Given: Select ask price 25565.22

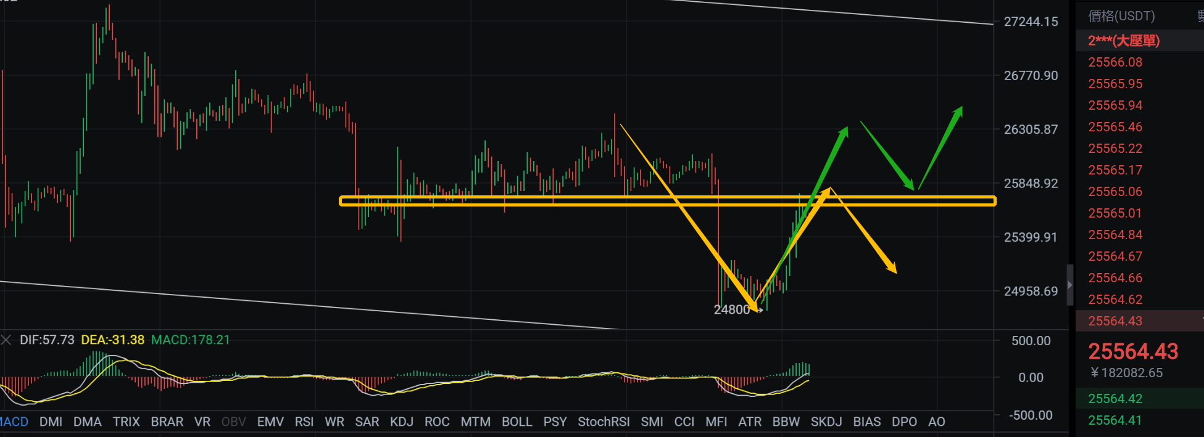Looking at the screenshot, I should coord(1115,149).
